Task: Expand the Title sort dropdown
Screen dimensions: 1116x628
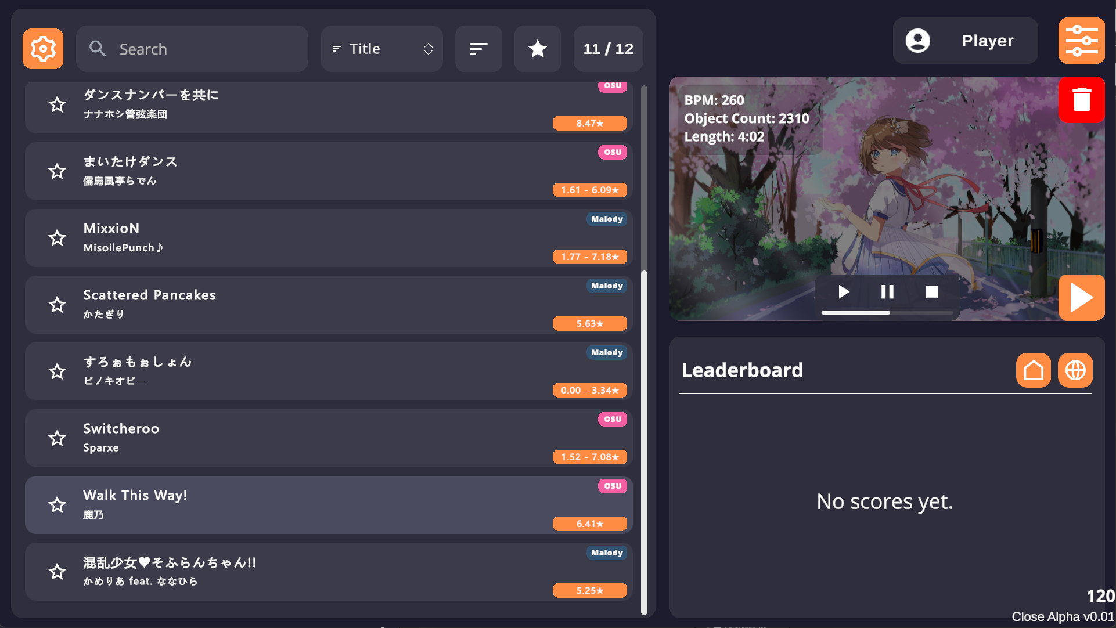Action: click(x=382, y=49)
